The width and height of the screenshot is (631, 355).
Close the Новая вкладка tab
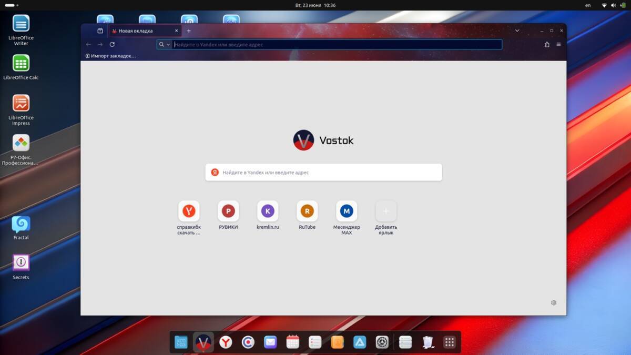[x=177, y=31]
